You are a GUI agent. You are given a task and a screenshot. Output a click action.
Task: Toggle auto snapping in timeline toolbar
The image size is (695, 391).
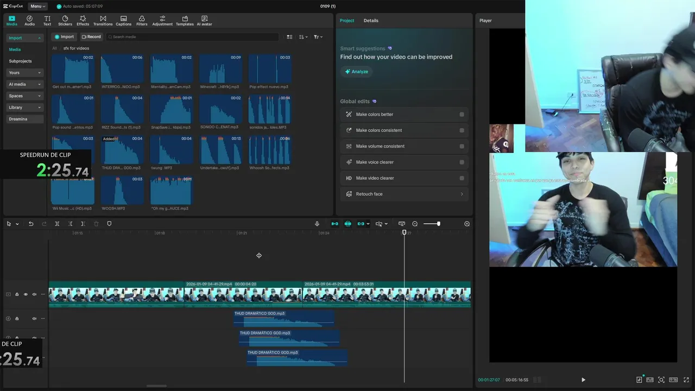[347, 224]
